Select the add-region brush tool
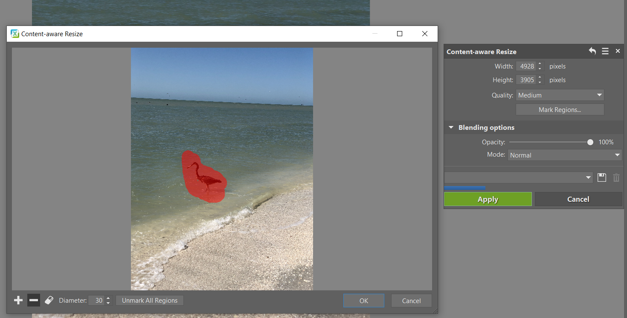The image size is (627, 318). (18, 300)
